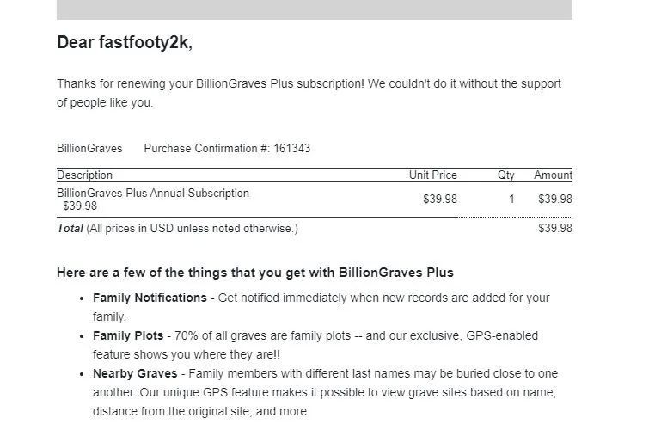Click the 'Unit Price' column header
Screen dimensions: 655x424
click(x=432, y=175)
